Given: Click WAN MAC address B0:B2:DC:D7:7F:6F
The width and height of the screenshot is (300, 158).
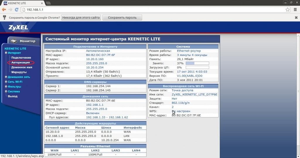Looking at the screenshot, I should tap(100, 55).
